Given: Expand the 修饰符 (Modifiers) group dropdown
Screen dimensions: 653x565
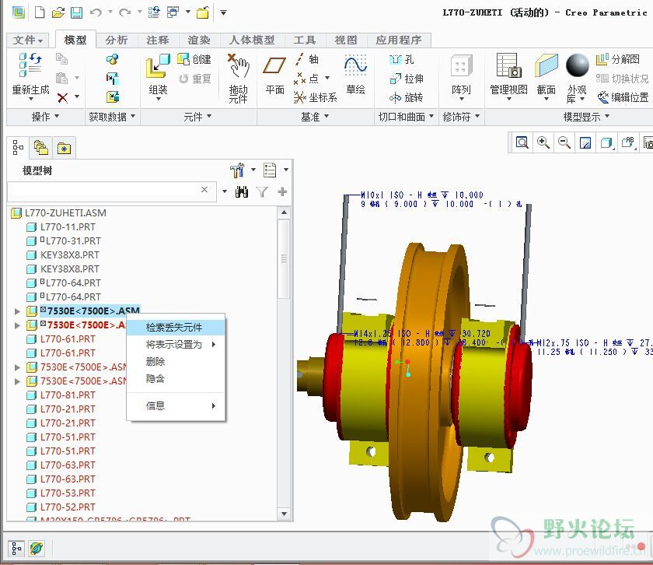Looking at the screenshot, I should 461,117.
